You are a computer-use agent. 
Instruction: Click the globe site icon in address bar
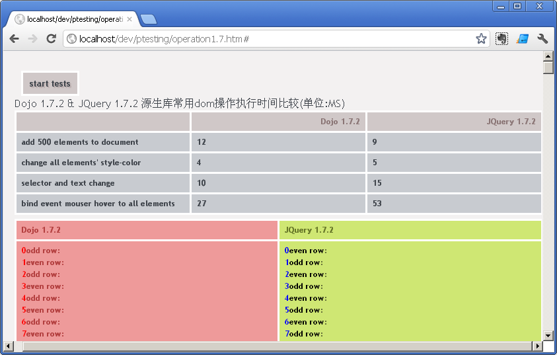pos(72,38)
